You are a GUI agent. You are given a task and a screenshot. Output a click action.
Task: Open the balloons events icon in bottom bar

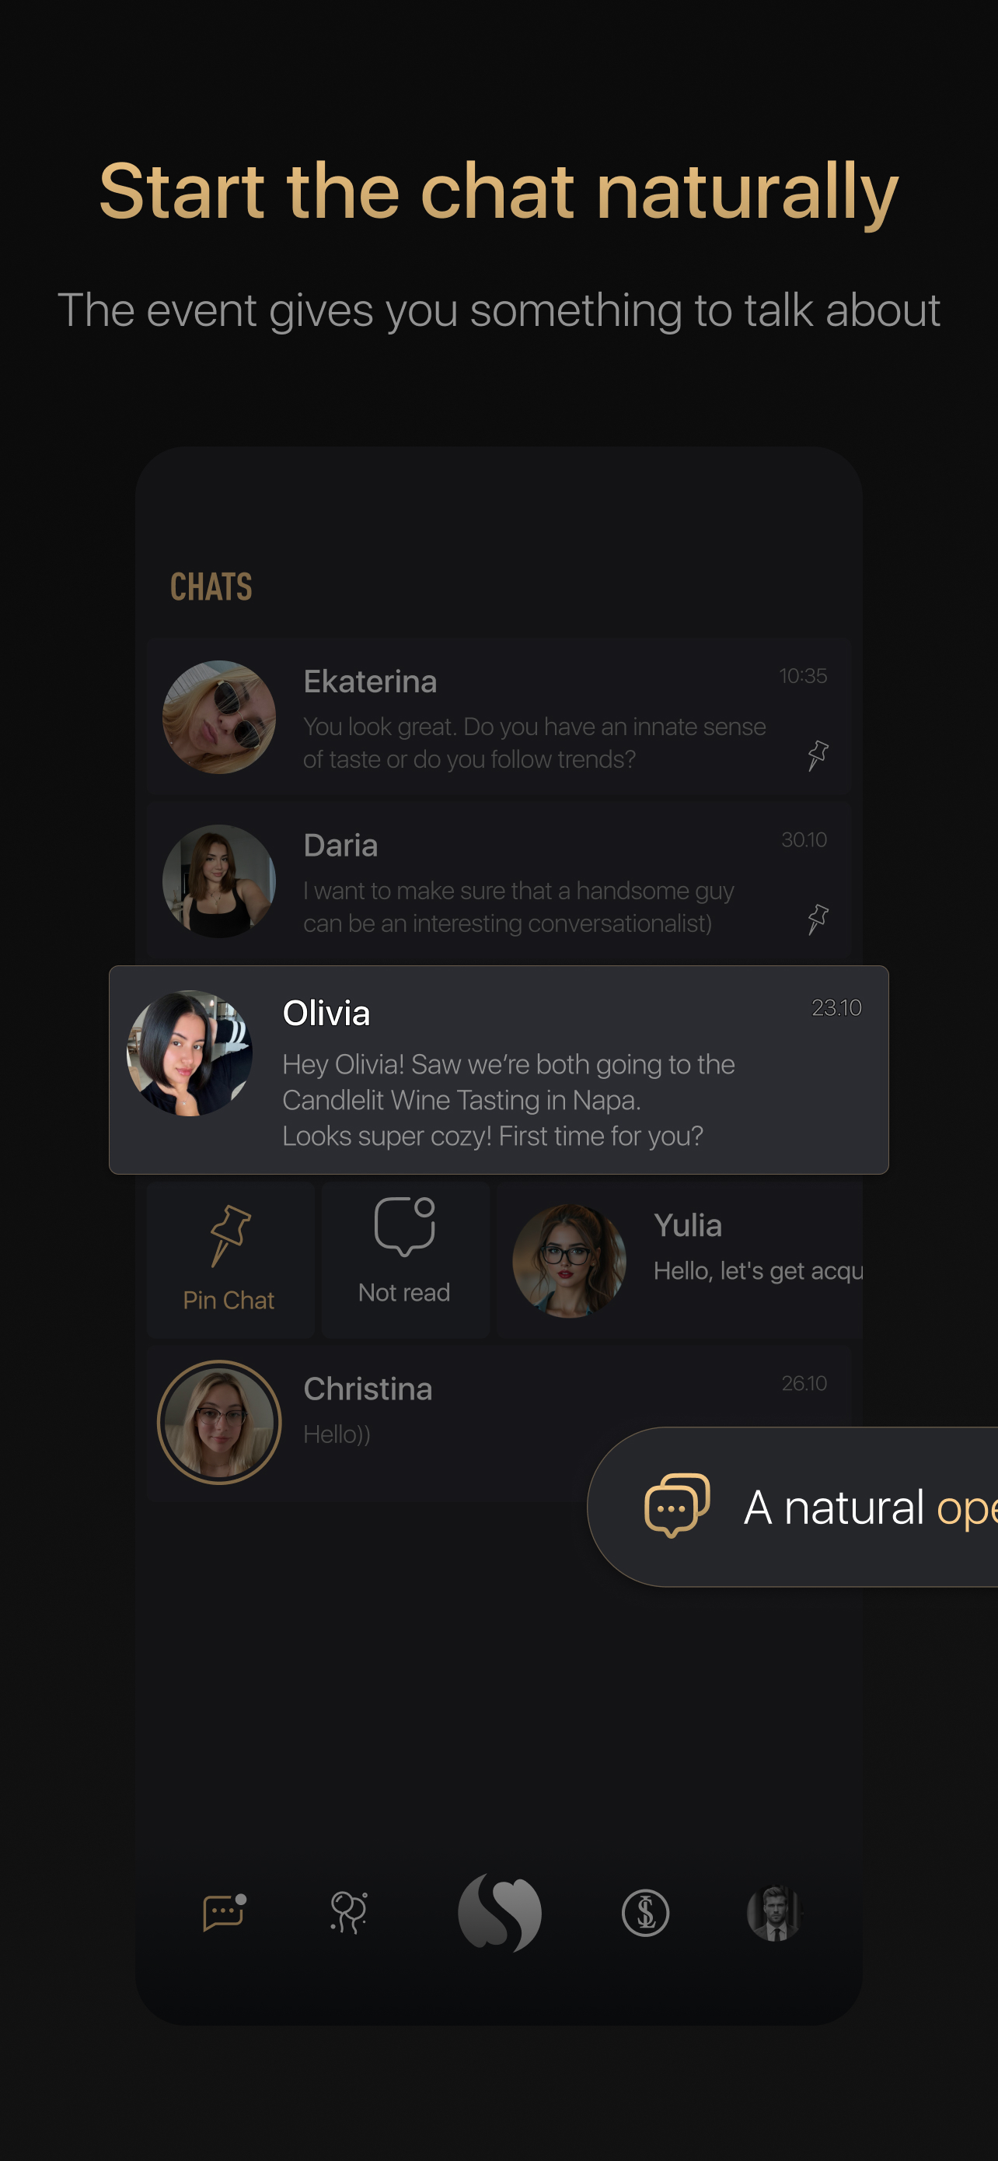[348, 1913]
